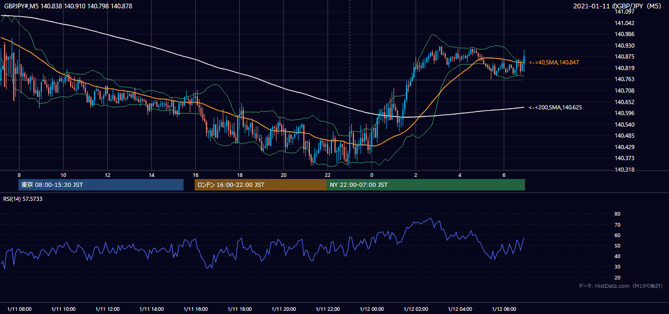Click hour label 2 under price chart
669x314 pixels.
click(416, 175)
